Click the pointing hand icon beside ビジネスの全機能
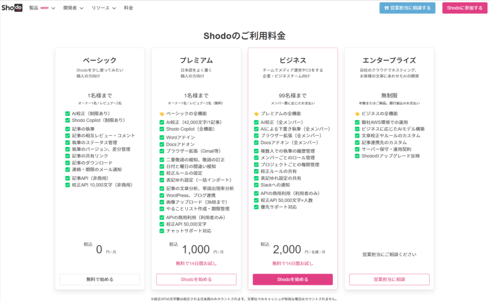This screenshot has width=490, height=302. click(x=357, y=114)
